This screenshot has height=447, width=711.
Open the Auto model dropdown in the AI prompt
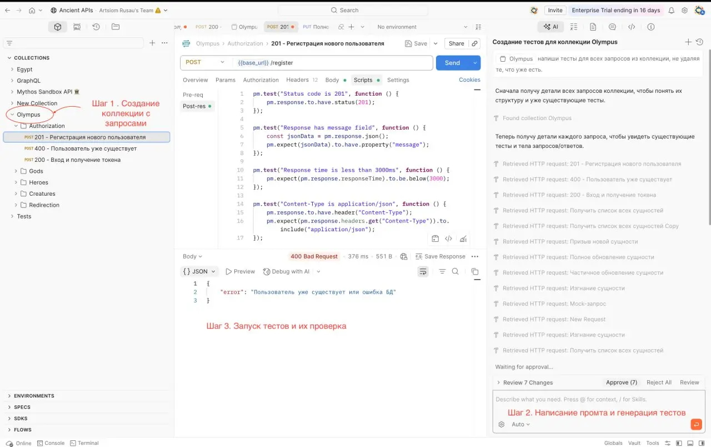(520, 424)
